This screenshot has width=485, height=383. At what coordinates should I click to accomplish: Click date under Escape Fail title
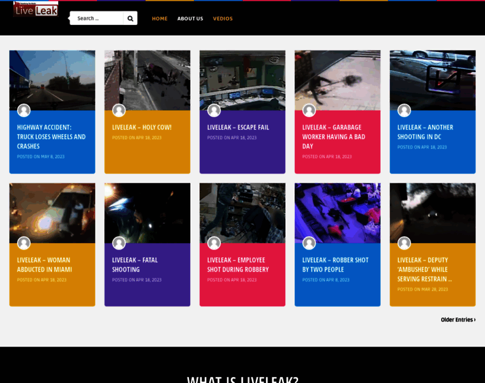point(232,138)
